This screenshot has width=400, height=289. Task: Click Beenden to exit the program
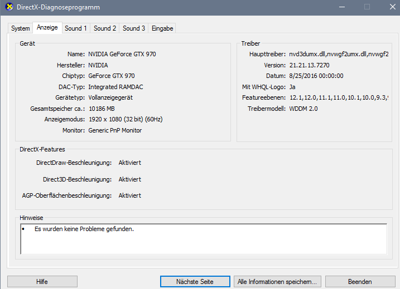pyautogui.click(x=360, y=282)
